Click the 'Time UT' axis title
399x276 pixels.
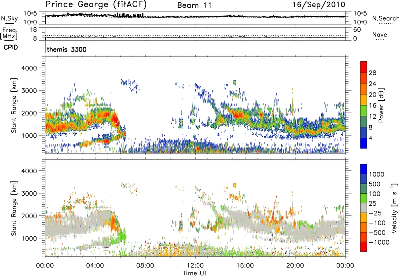point(195,273)
